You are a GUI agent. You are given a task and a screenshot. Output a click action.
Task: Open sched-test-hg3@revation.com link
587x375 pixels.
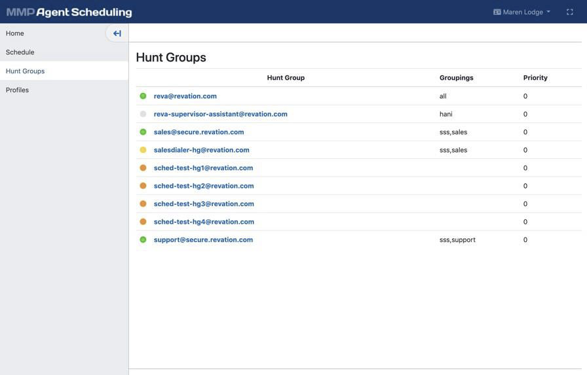click(x=204, y=204)
